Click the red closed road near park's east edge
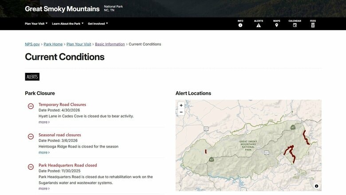 point(306,138)
